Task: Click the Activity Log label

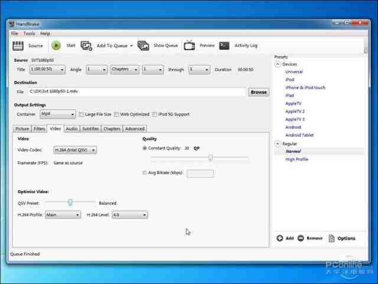Action: click(246, 45)
